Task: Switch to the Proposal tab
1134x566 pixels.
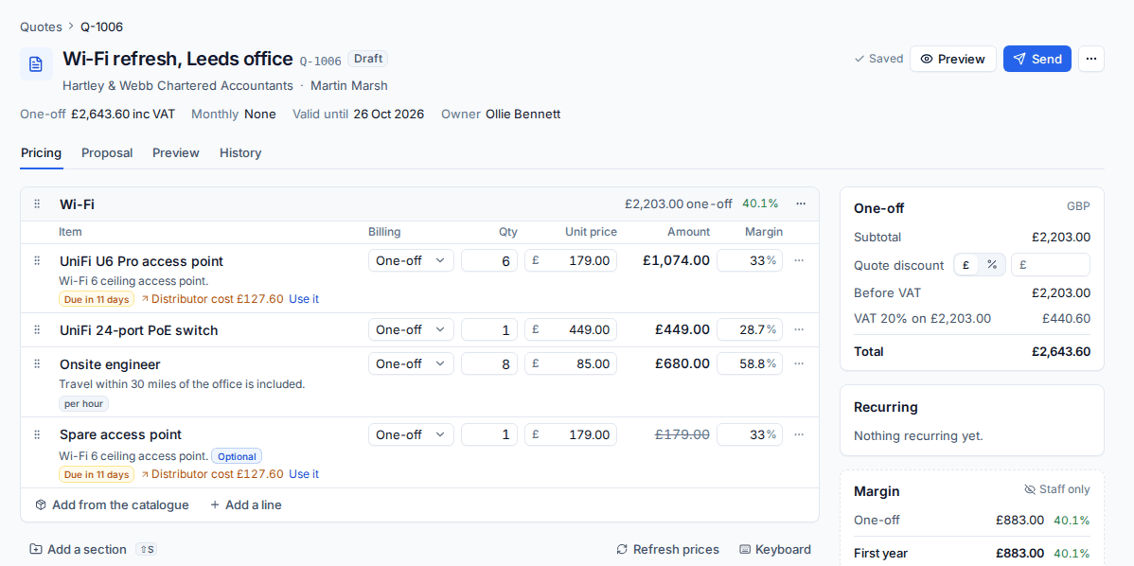Action: point(107,152)
